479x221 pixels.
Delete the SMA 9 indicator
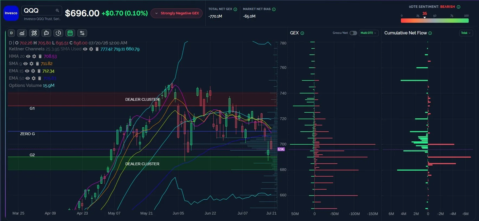(x=37, y=64)
